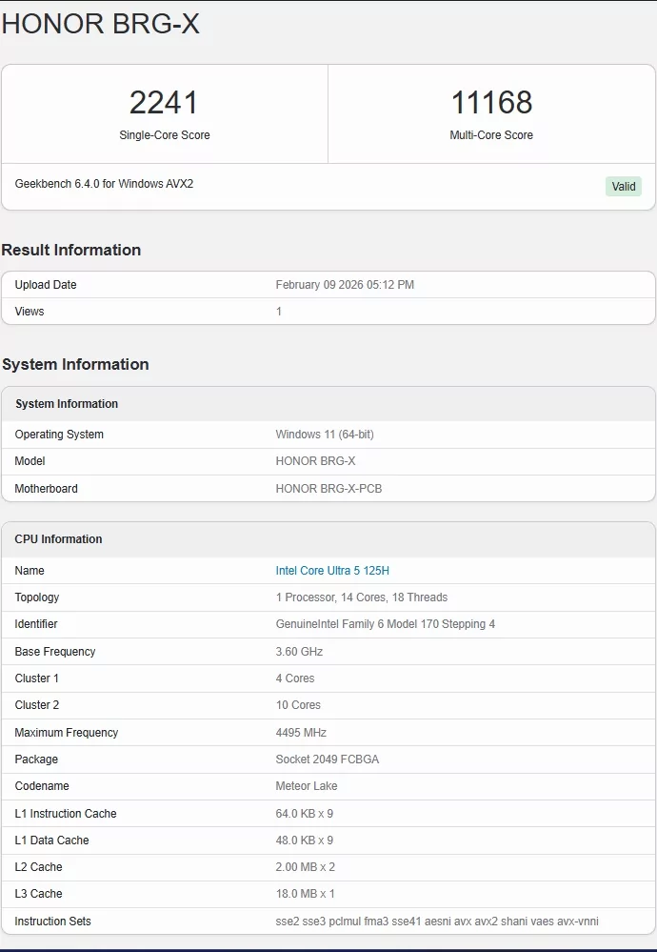Image resolution: width=657 pixels, height=952 pixels.
Task: Click the Topology value with 14 Cores
Action: pyautogui.click(x=362, y=598)
